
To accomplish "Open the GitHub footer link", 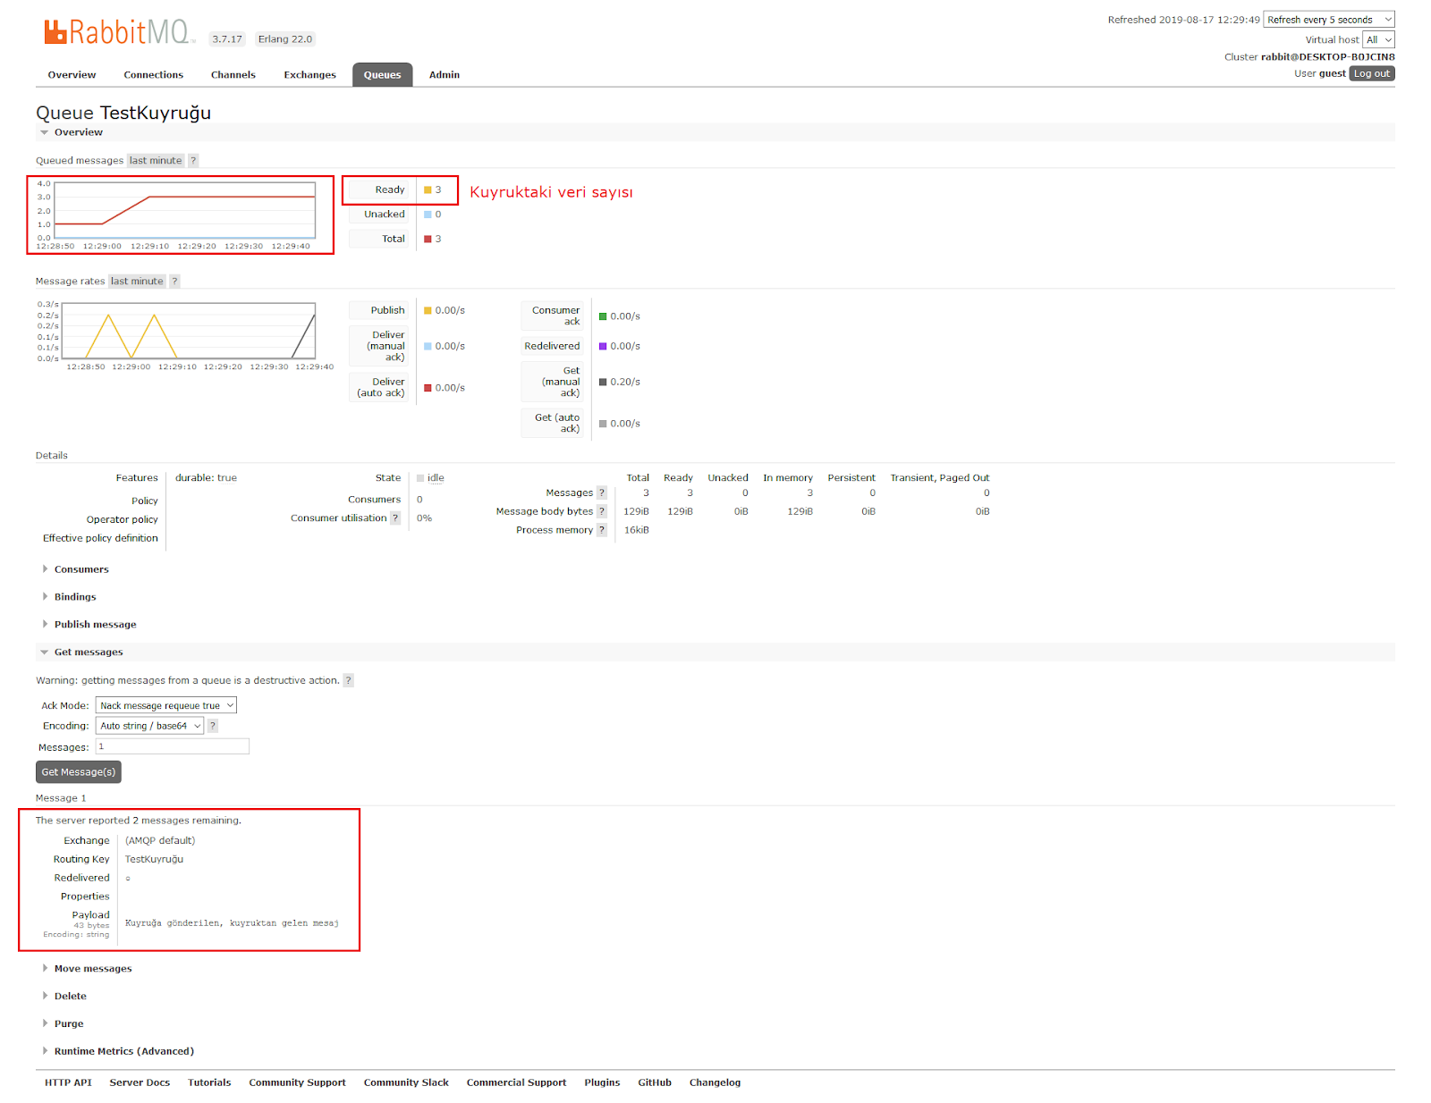I will point(655,1083).
